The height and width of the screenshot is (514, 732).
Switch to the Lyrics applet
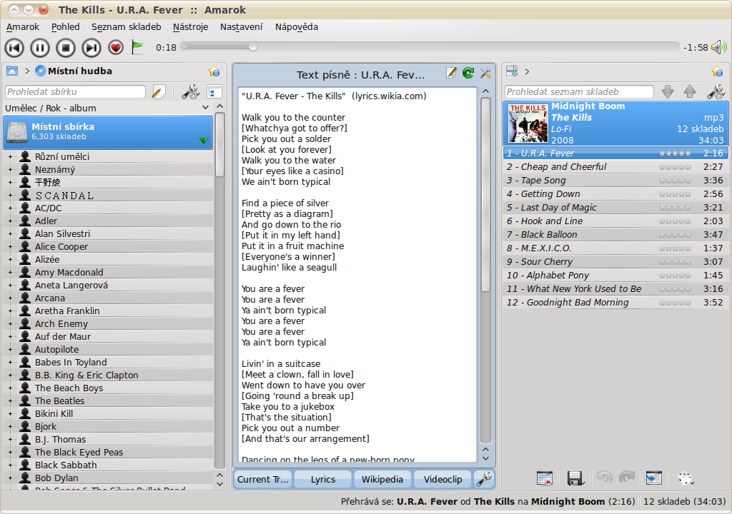point(323,479)
